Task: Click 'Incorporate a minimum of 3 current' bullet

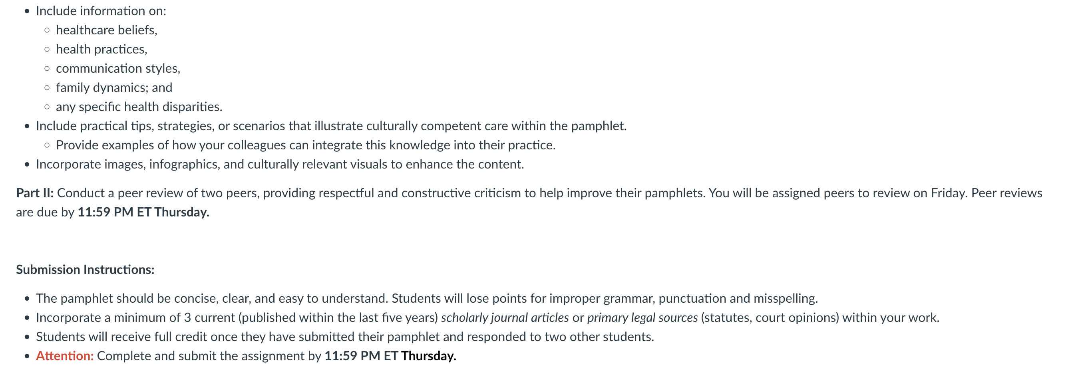Action: coord(488,317)
